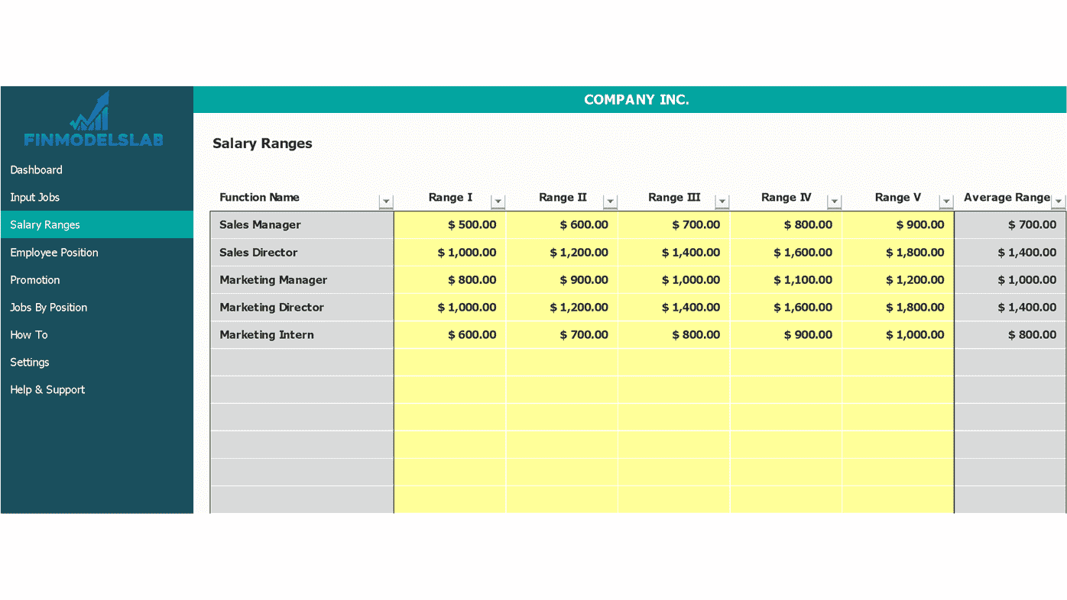The width and height of the screenshot is (1067, 600).
Task: Click Marketing Manager Range IV $1,100.00
Action: point(786,279)
